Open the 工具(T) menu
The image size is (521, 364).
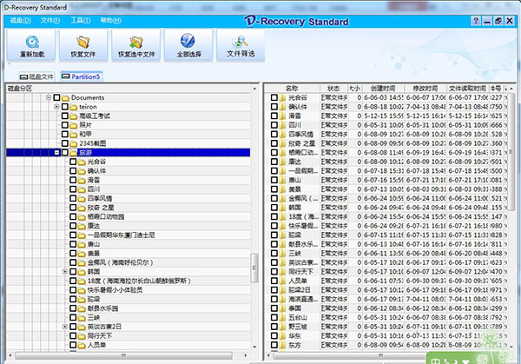click(x=81, y=20)
